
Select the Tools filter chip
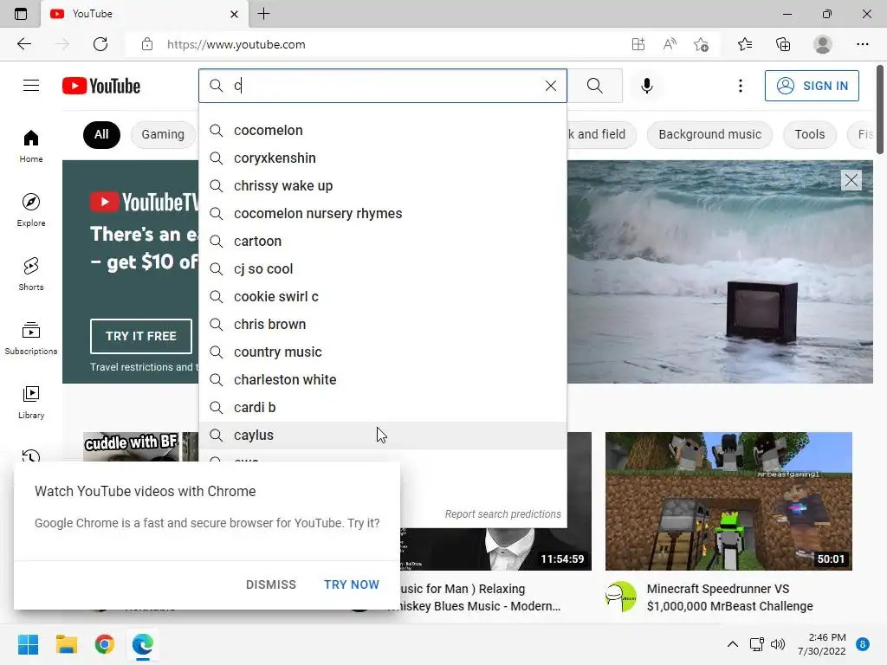tap(809, 134)
